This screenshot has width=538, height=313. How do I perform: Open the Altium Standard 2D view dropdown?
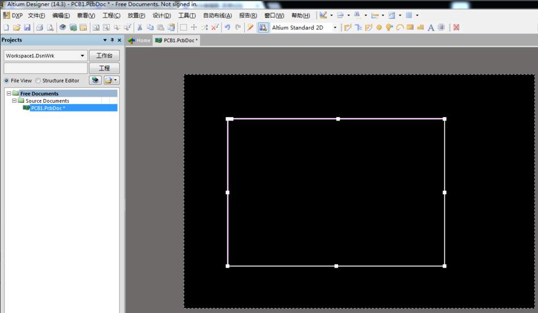click(335, 27)
